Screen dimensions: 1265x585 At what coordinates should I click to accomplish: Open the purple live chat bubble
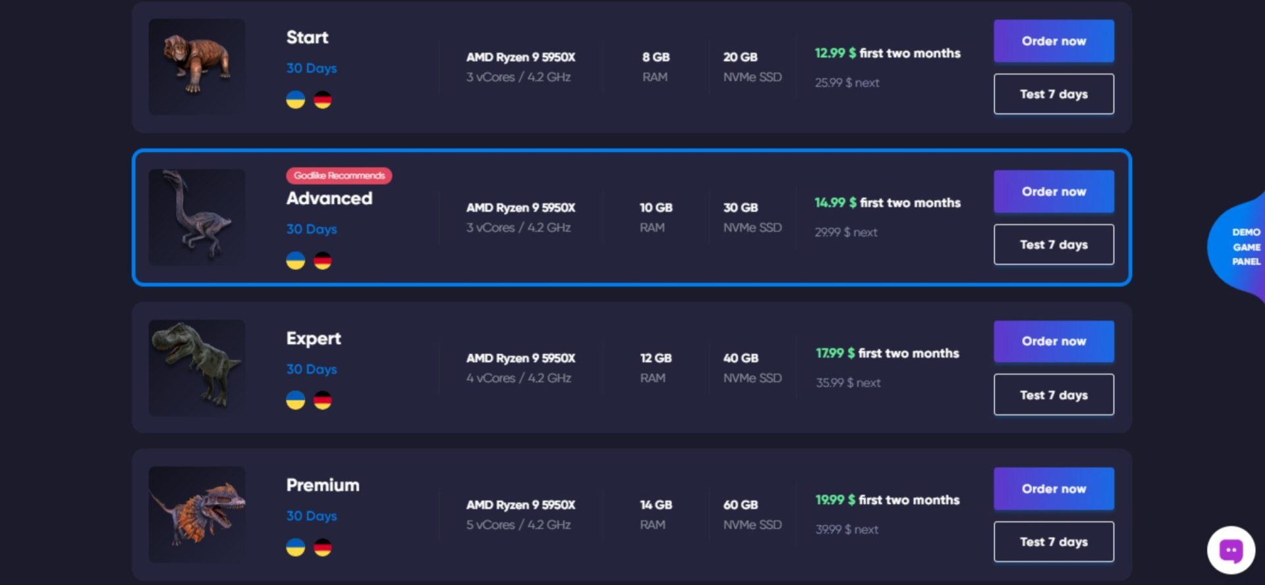tap(1231, 550)
